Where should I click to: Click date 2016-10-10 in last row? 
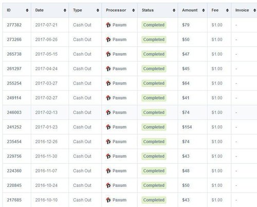tap(46, 200)
